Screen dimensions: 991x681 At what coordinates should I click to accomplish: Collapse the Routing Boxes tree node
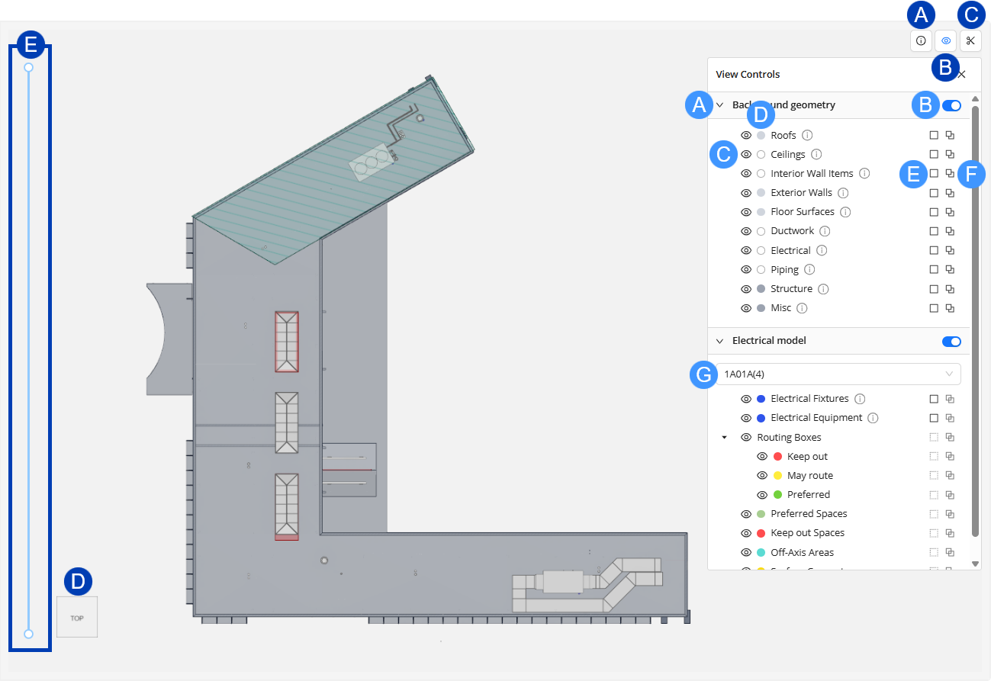(724, 438)
